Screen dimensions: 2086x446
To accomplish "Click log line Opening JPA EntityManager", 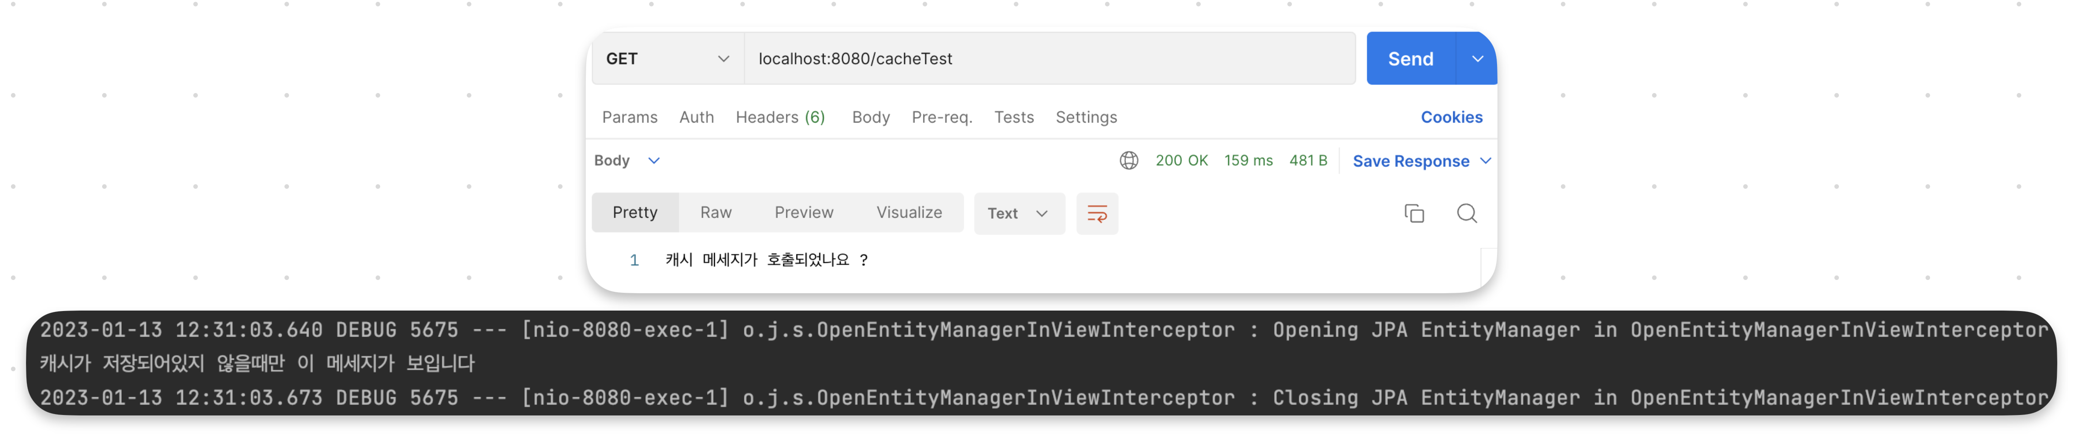I will point(1044,330).
